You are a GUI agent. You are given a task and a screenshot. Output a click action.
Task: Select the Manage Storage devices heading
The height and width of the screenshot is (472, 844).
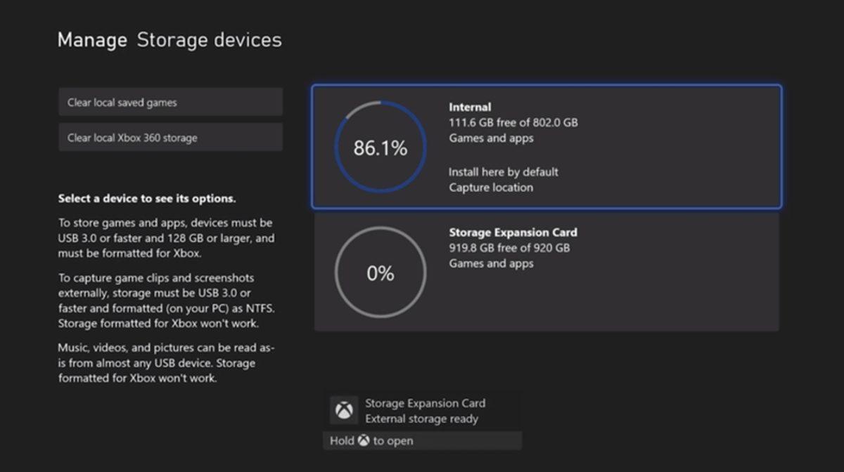170,39
